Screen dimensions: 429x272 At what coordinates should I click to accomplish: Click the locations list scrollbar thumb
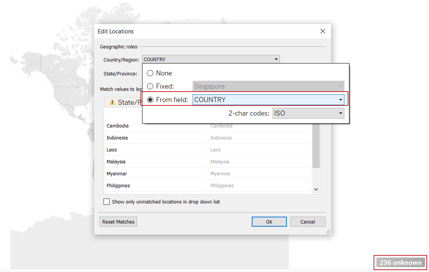click(316, 147)
